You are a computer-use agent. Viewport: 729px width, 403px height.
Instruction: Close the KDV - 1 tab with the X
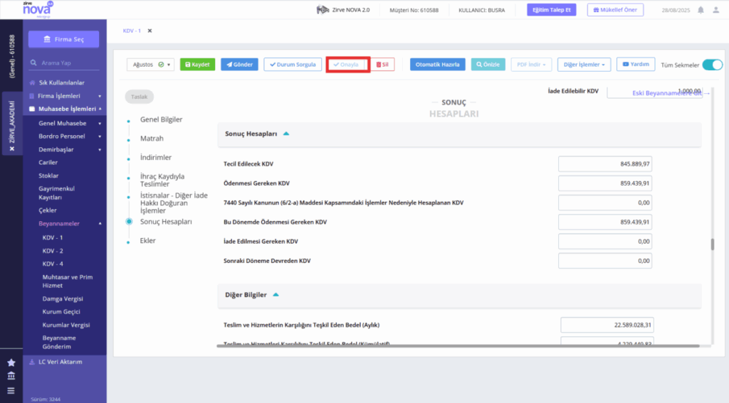pyautogui.click(x=150, y=31)
